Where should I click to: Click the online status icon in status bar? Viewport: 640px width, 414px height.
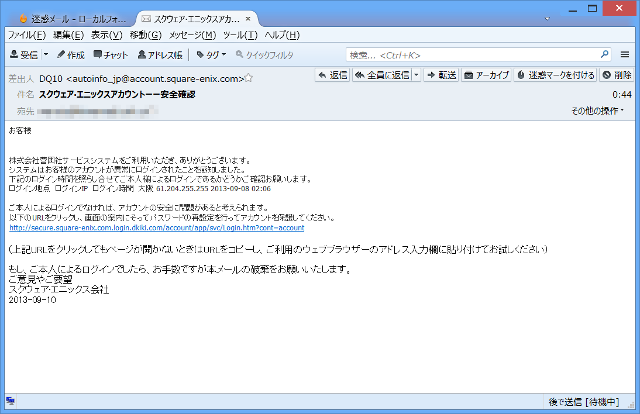[x=11, y=401]
